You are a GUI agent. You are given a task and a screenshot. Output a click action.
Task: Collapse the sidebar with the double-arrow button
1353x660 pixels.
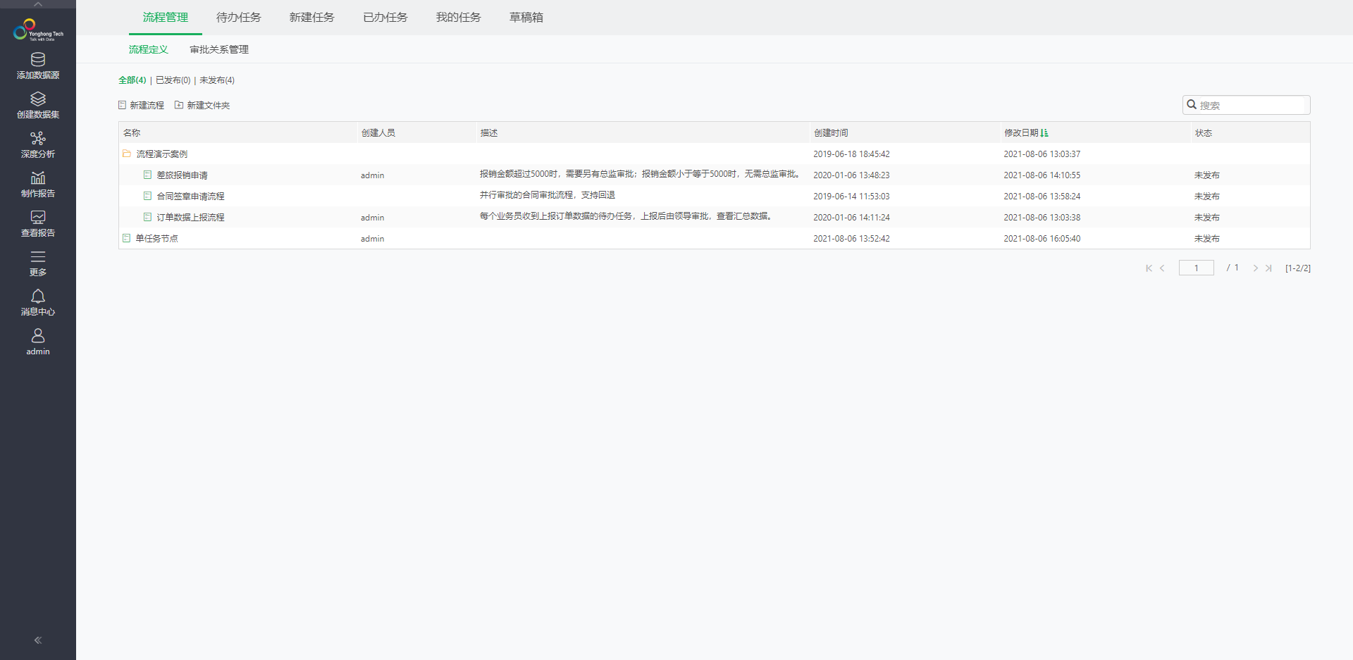[38, 640]
